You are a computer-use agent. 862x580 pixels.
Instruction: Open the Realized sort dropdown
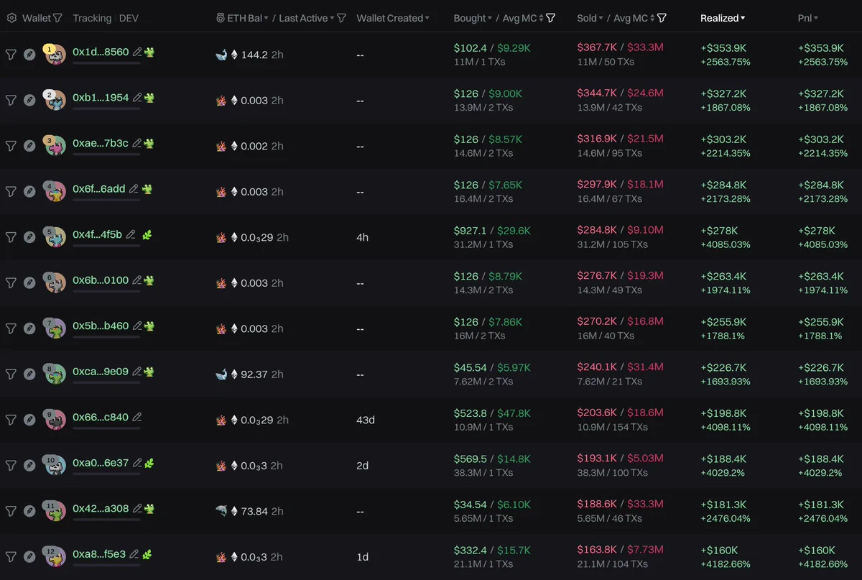tap(743, 19)
